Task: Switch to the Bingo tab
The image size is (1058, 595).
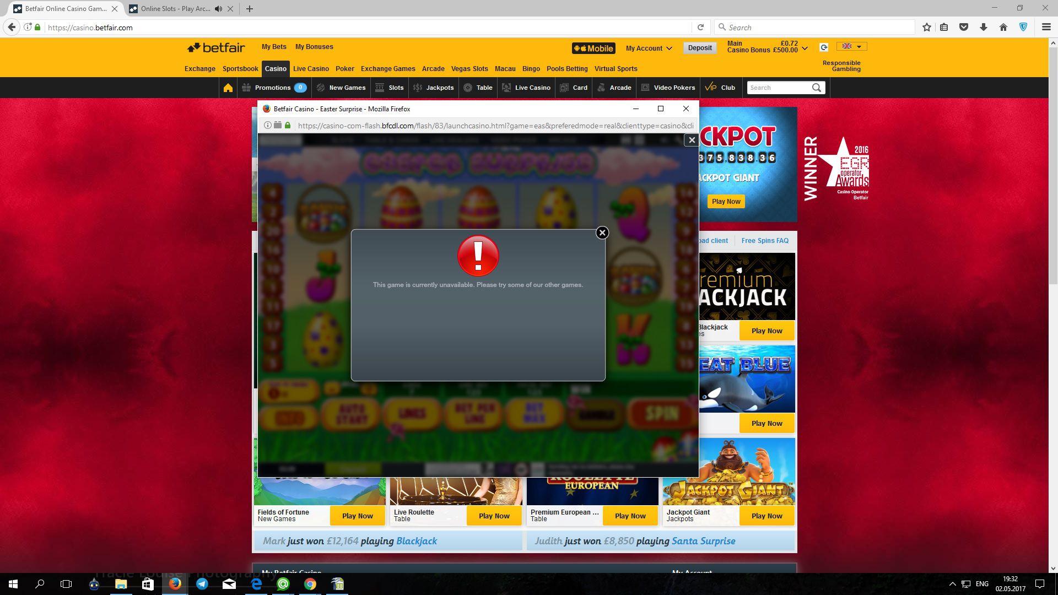Action: coord(531,69)
